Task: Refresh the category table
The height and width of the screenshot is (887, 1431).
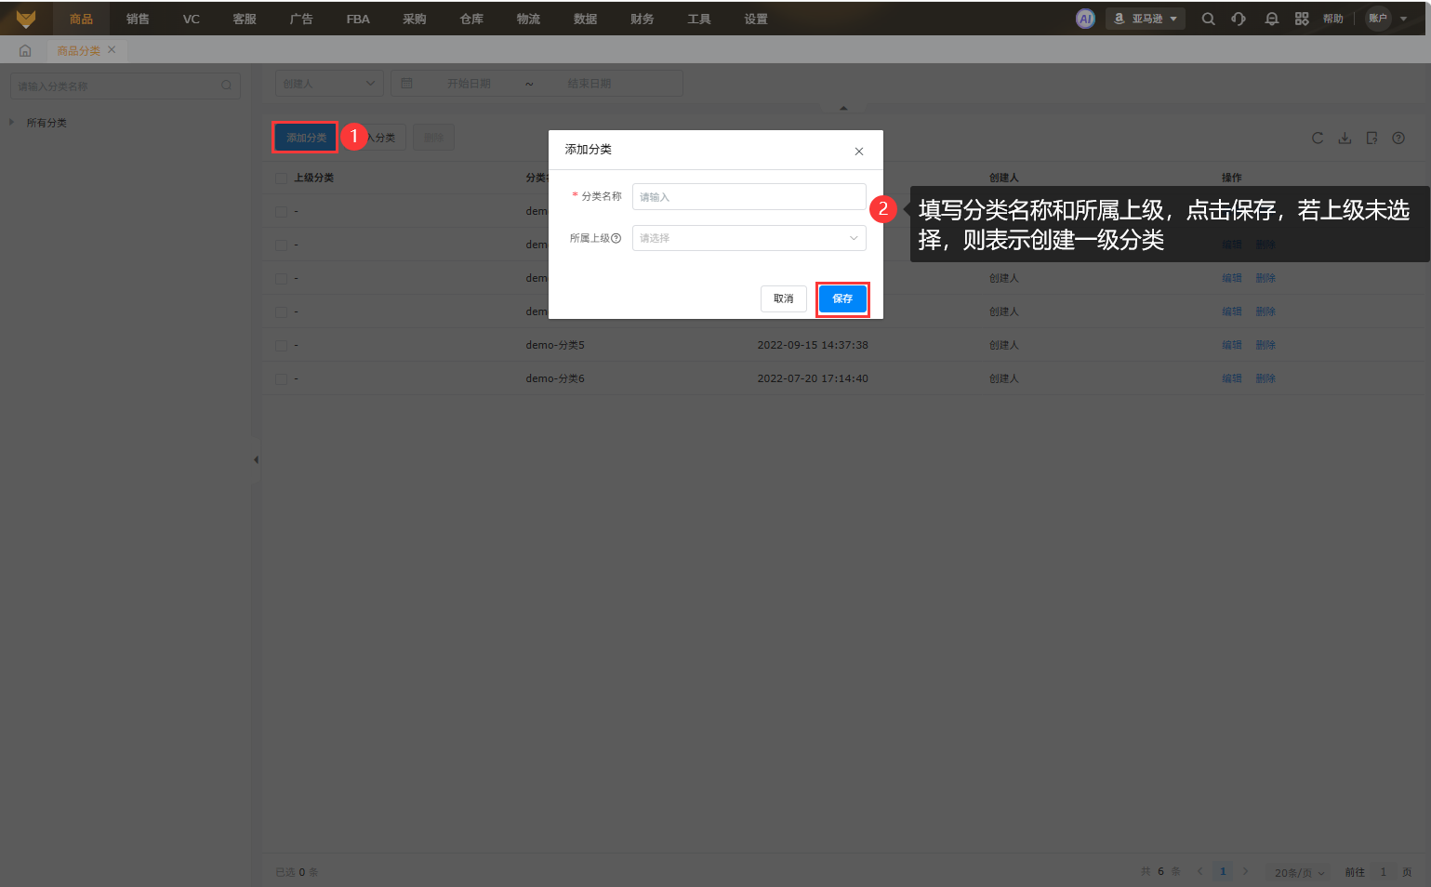Action: pos(1318,139)
